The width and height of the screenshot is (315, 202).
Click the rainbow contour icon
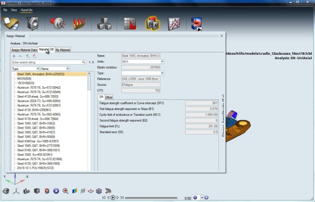[75, 191]
